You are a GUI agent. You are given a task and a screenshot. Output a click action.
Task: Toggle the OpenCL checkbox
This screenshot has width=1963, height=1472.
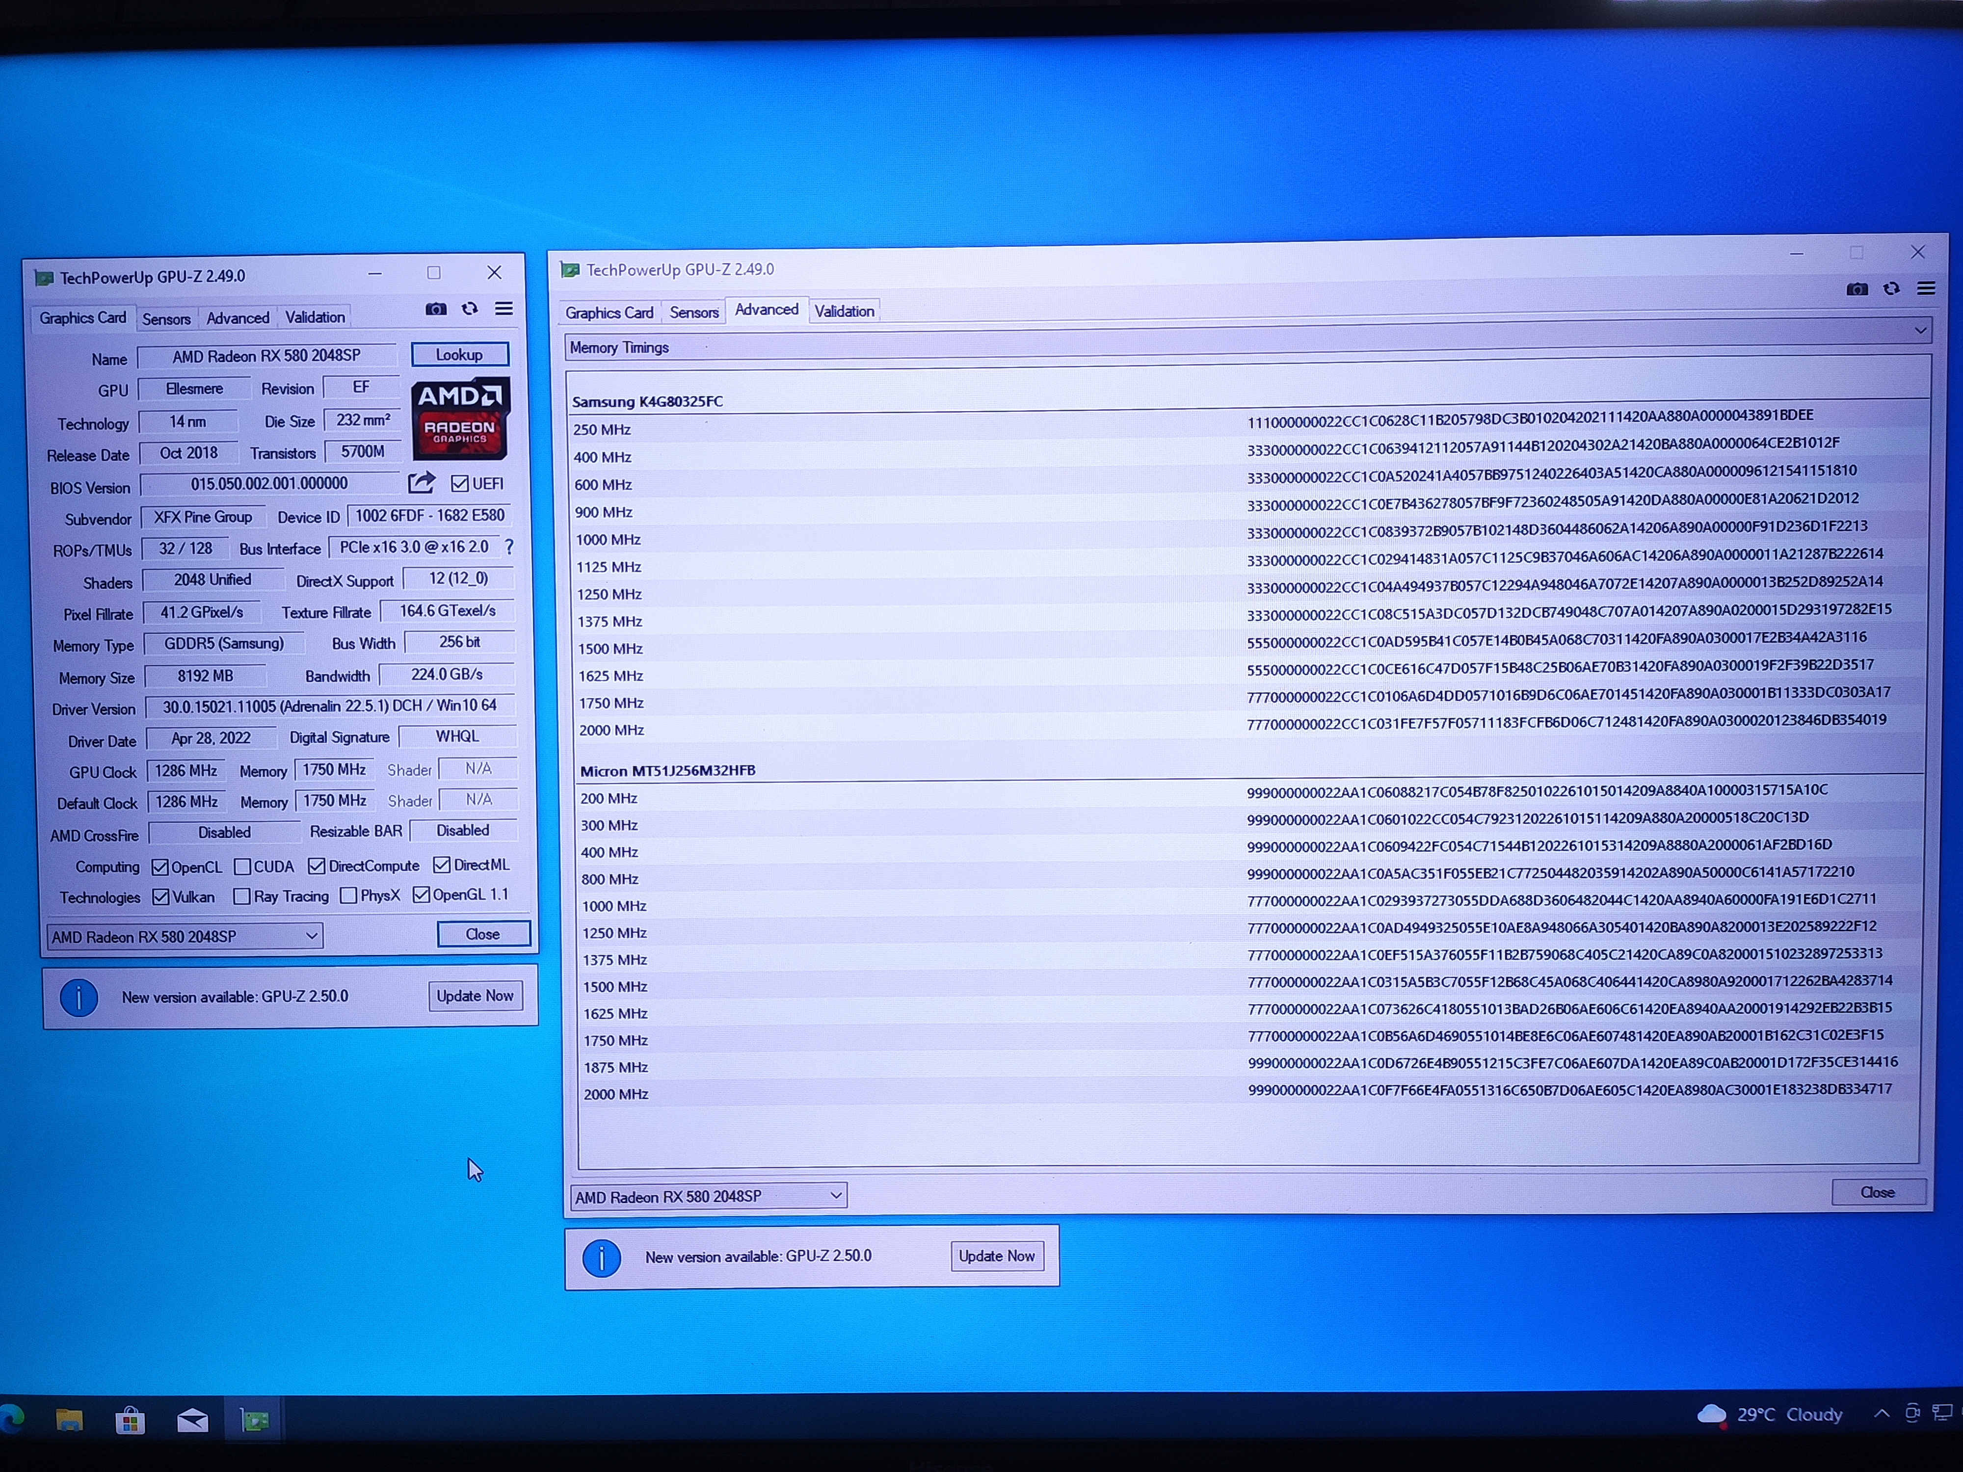[x=159, y=867]
